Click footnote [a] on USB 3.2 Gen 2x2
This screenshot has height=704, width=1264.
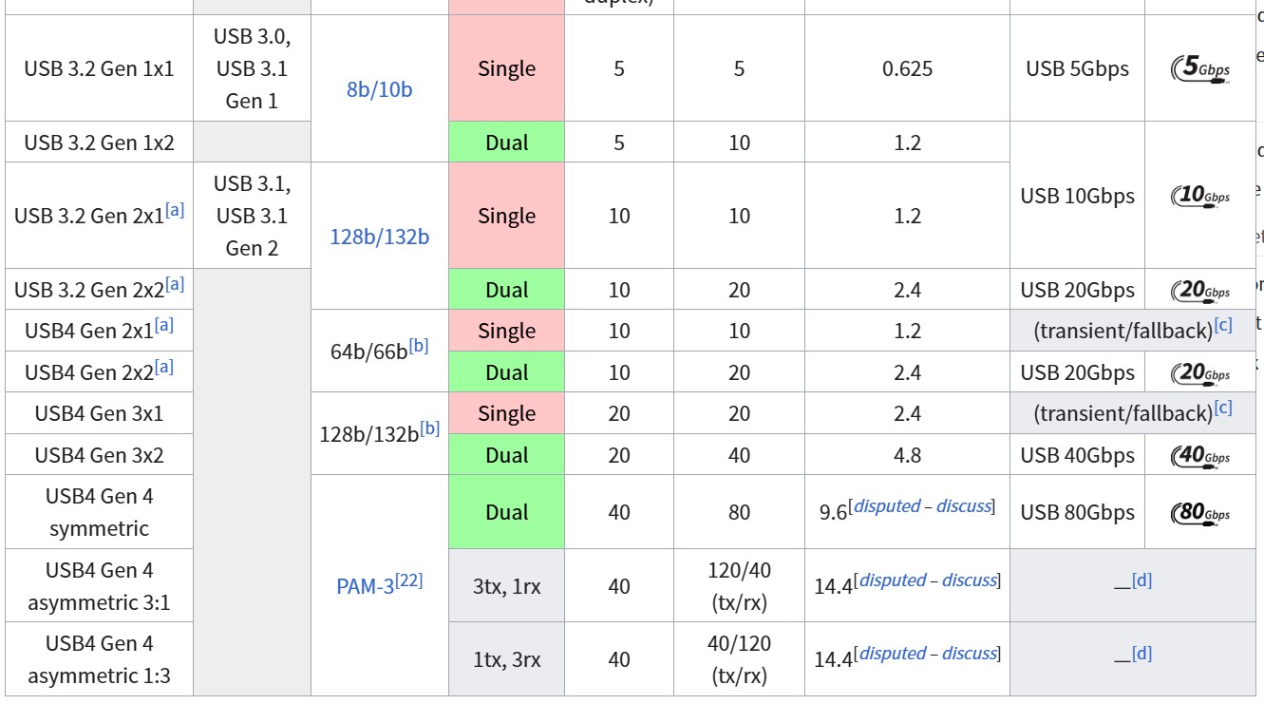coord(175,284)
